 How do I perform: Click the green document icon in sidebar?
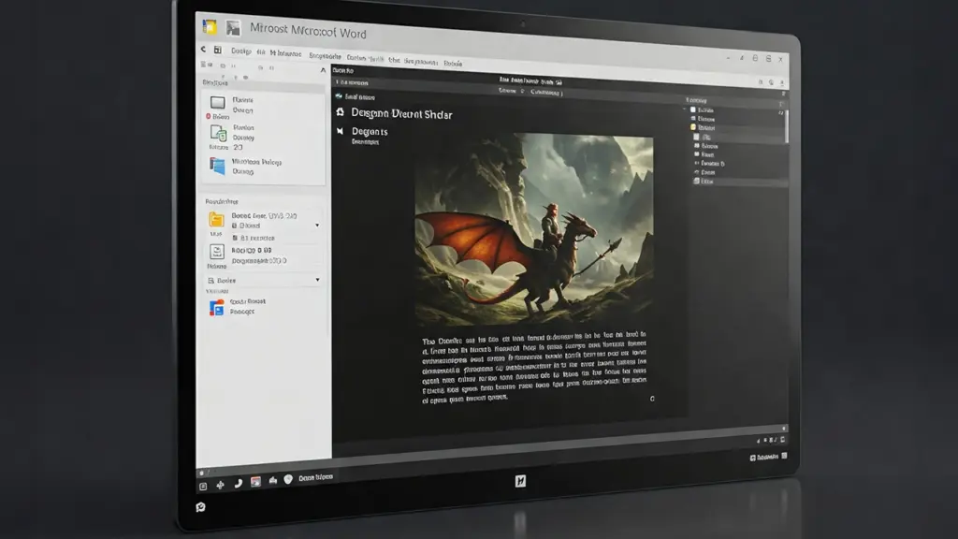(x=217, y=132)
